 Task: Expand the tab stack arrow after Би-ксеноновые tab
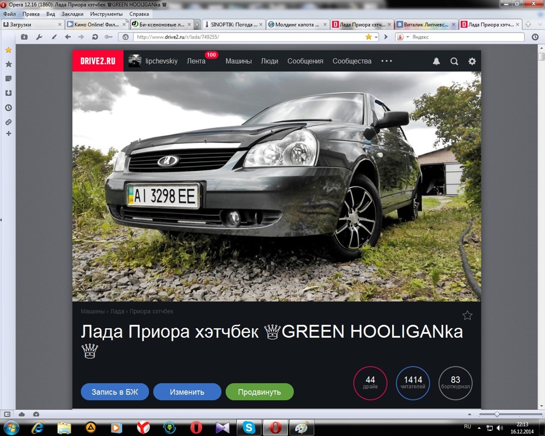(197, 24)
